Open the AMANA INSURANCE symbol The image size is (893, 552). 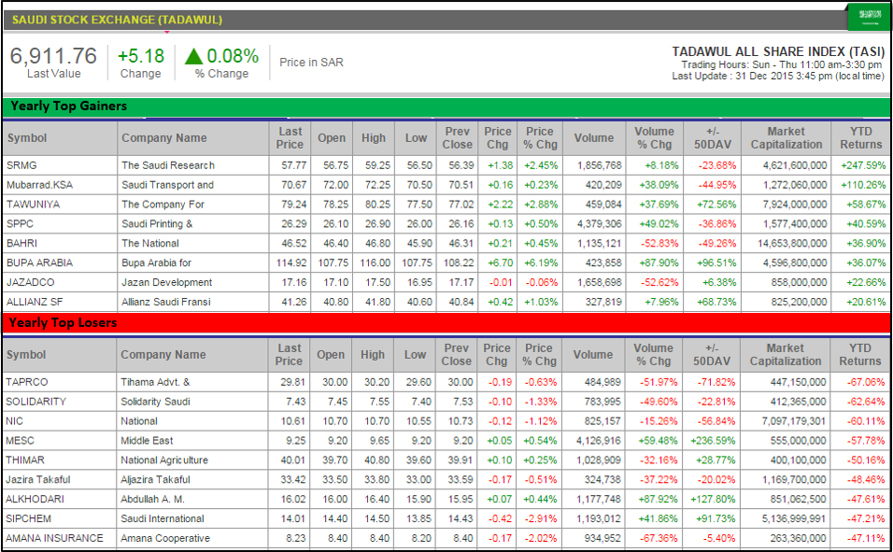[x=55, y=538]
